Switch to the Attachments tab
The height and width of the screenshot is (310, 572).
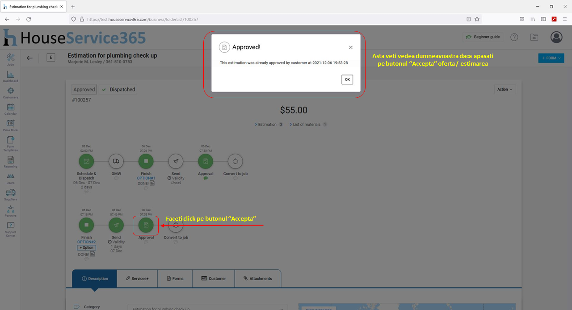pos(257,278)
